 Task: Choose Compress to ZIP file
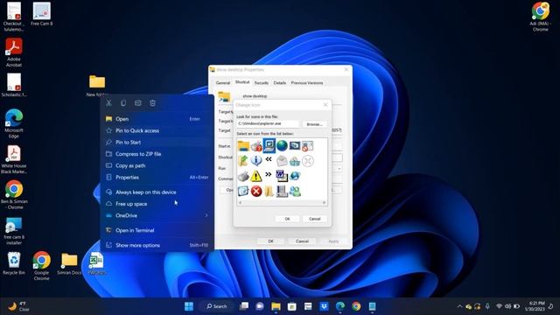(157, 154)
